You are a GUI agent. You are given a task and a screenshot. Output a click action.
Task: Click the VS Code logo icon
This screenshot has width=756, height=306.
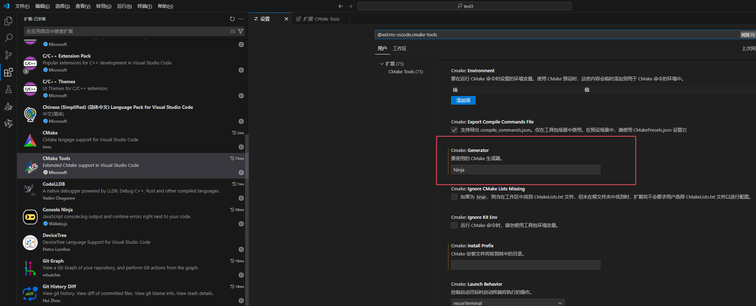pyautogui.click(x=6, y=6)
